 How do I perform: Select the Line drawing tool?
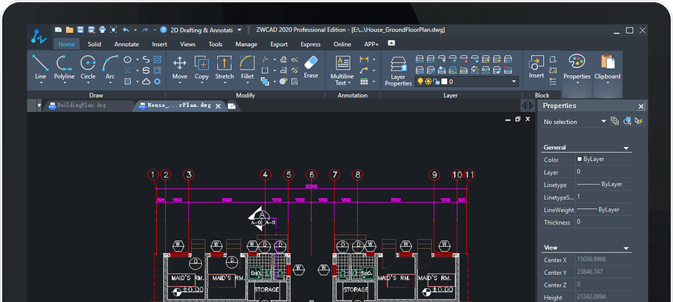click(41, 67)
